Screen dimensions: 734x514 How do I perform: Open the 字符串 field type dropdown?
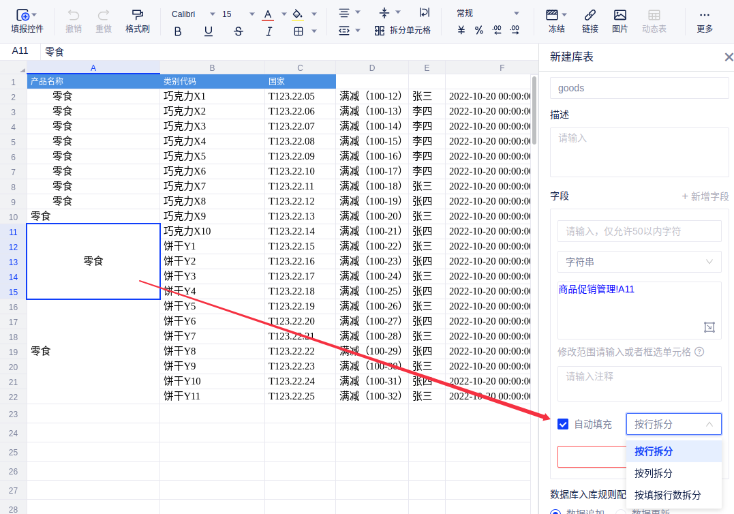(639, 261)
